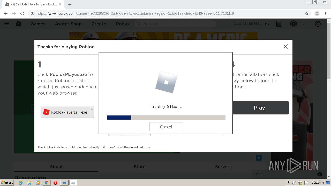
Task: Open Windows Explorer folder on taskbar
Action: (29, 183)
